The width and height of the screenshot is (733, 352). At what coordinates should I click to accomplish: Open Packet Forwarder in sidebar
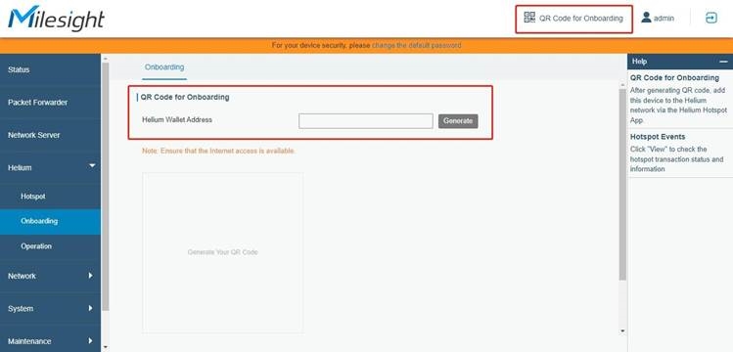50,103
